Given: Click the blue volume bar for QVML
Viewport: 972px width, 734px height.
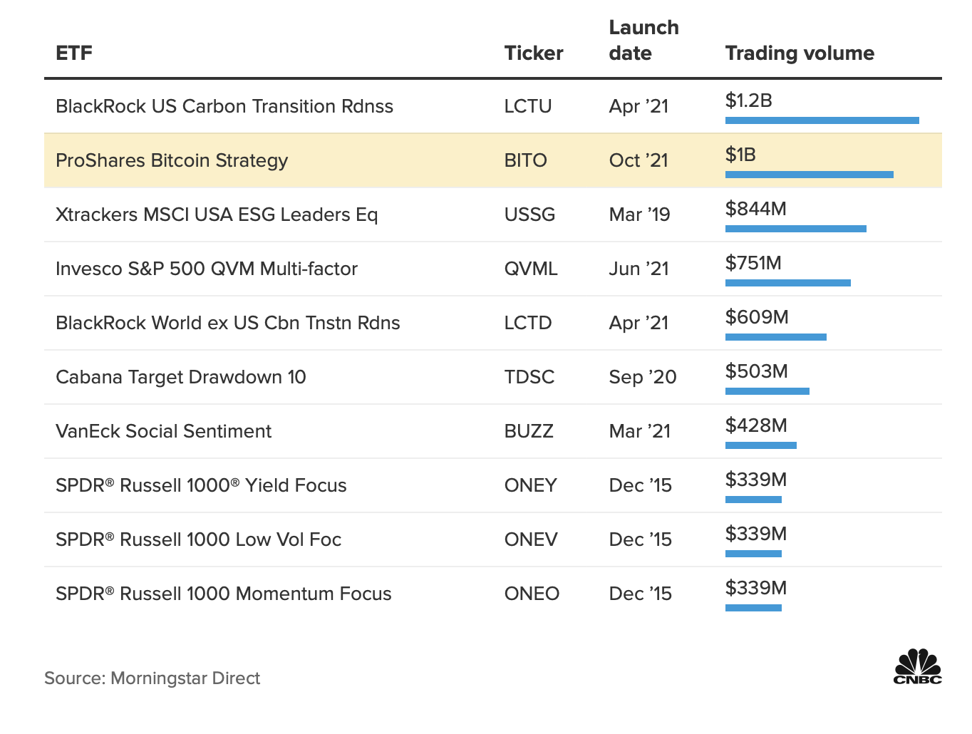Looking at the screenshot, I should coord(788,283).
